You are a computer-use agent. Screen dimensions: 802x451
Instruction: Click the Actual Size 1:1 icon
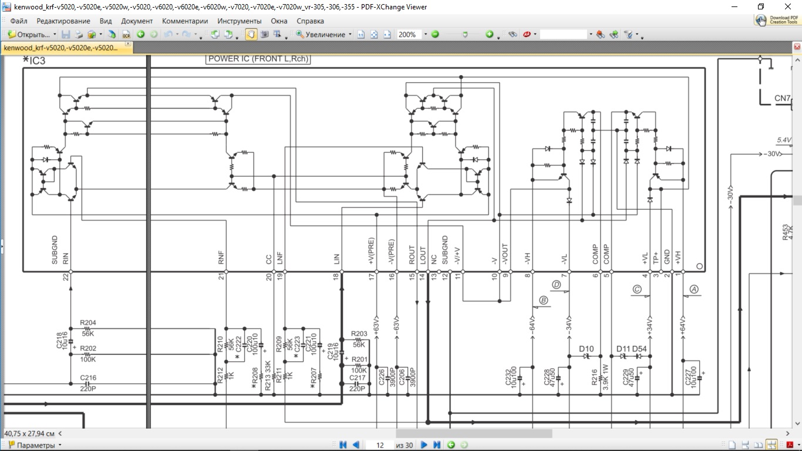click(x=361, y=35)
